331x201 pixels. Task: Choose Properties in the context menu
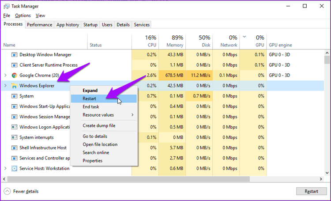[104, 161]
